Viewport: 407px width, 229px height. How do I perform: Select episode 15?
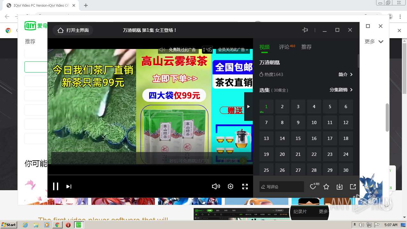298,138
